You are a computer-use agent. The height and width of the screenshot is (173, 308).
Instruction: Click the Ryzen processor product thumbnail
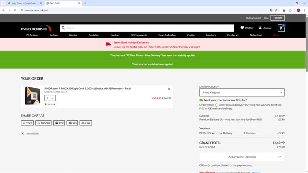[32, 96]
